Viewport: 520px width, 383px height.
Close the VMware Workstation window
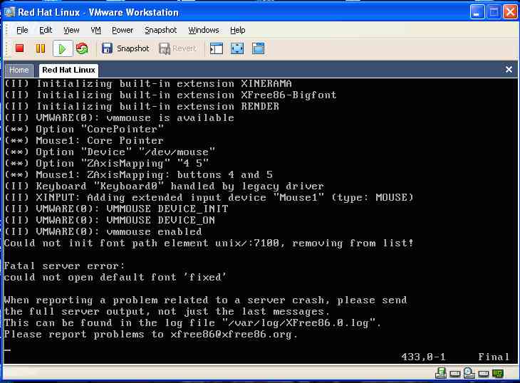point(510,12)
